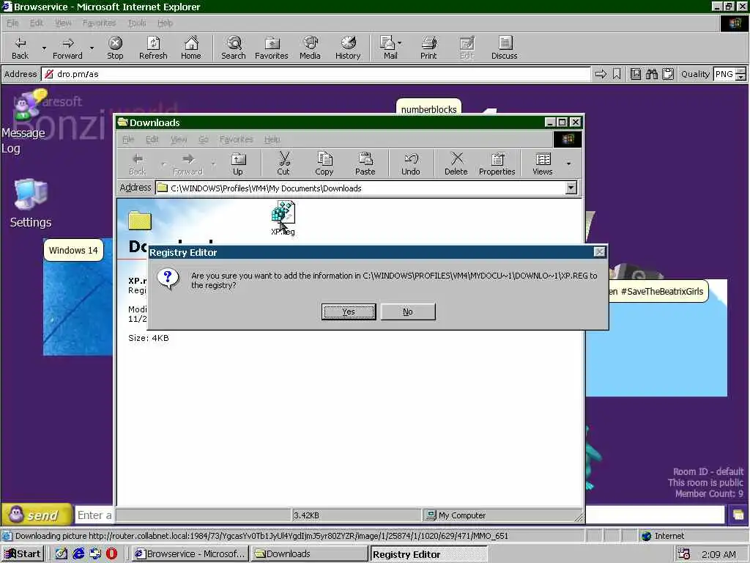Expand the Forward history dropdown arrow

[92, 48]
